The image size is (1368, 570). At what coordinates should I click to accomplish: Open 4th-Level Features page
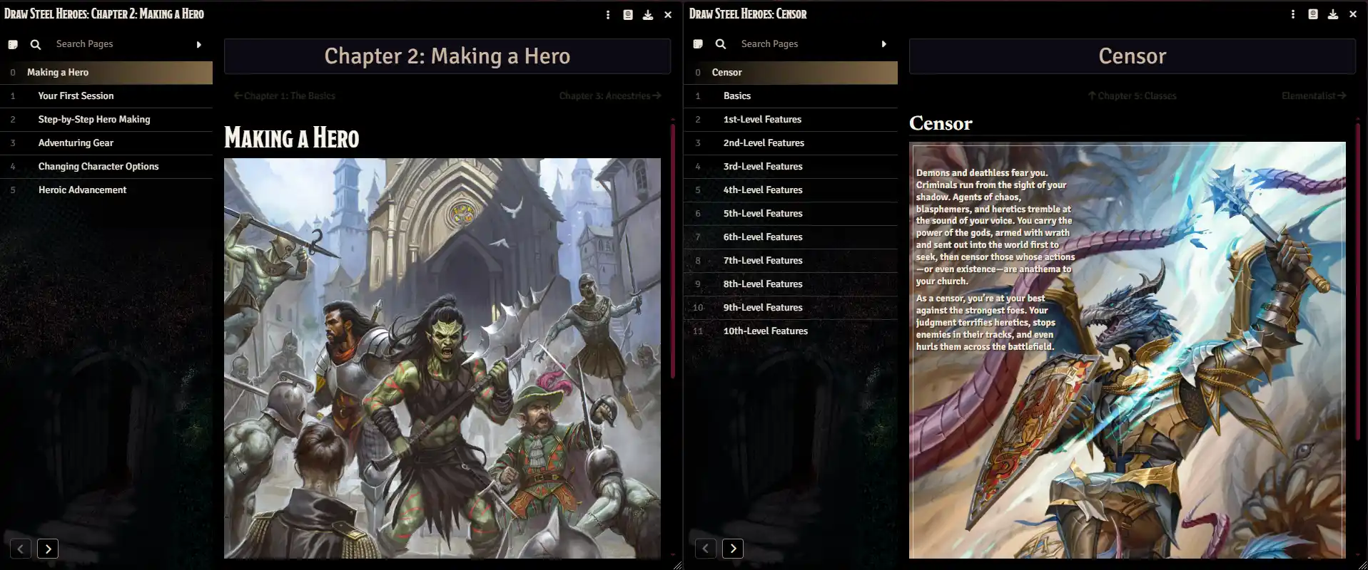click(791, 190)
